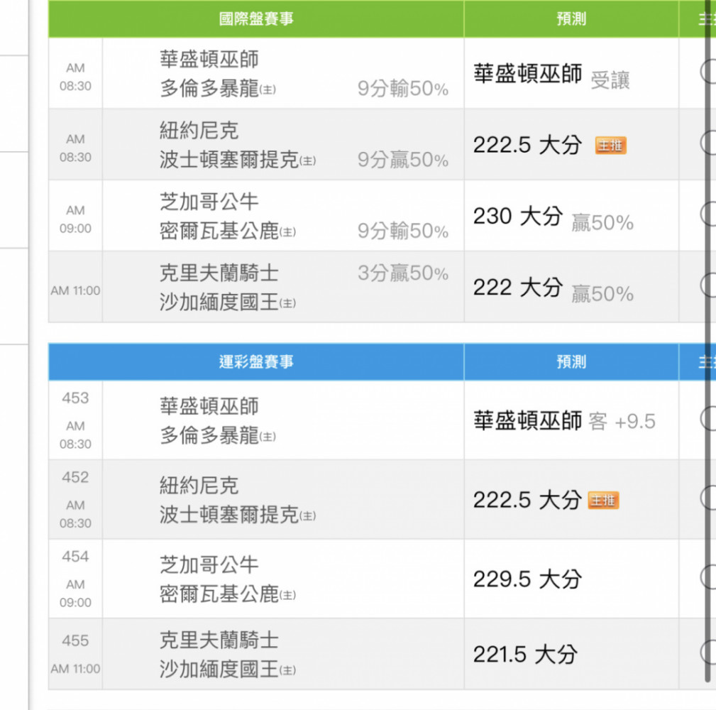Click the 華盛頓巫師 受讓 prediction
This screenshot has height=710, width=716.
tap(551, 75)
